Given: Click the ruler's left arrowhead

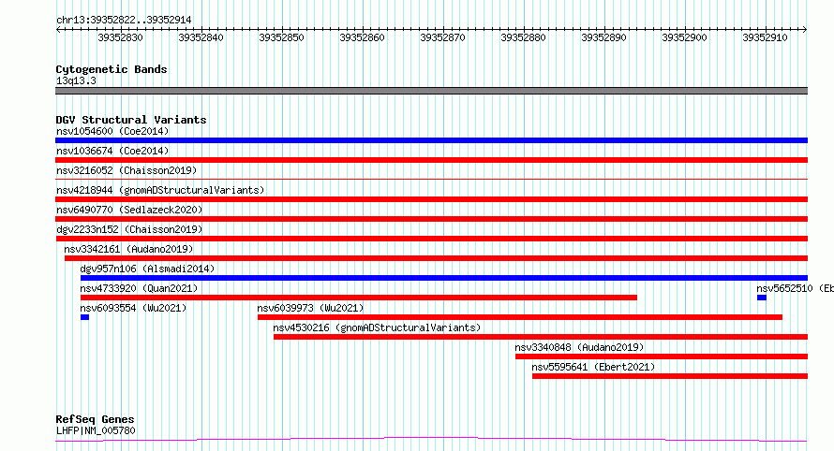Looking at the screenshot, I should click(58, 29).
